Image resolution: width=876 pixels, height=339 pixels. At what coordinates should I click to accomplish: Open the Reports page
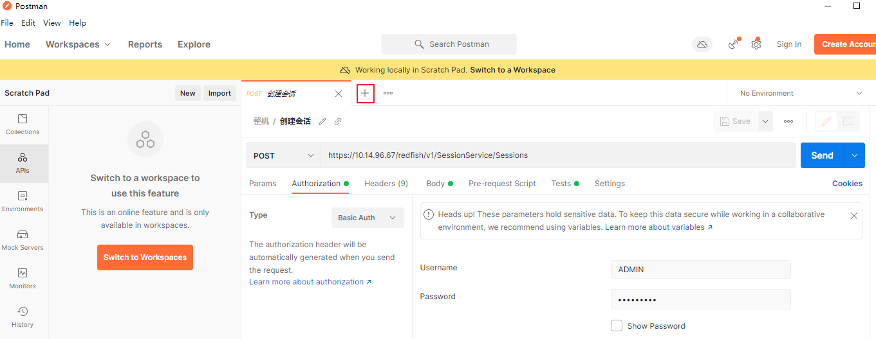pos(145,44)
